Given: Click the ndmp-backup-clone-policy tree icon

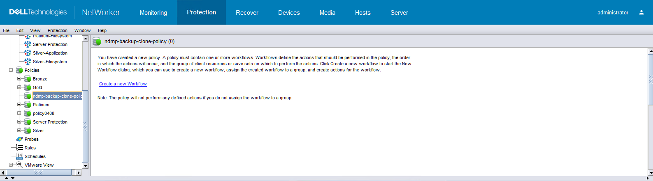Looking at the screenshot, I should 28,96.
